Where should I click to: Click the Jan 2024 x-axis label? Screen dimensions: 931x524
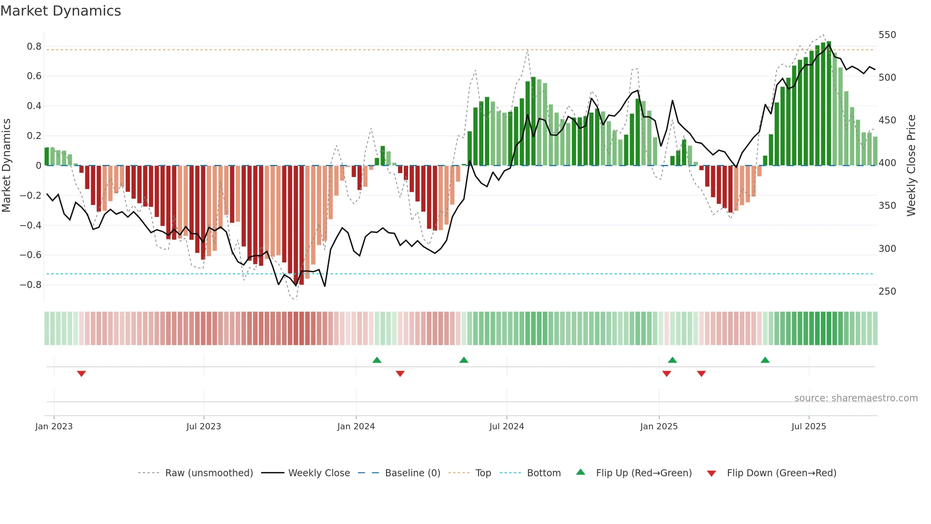click(x=356, y=427)
